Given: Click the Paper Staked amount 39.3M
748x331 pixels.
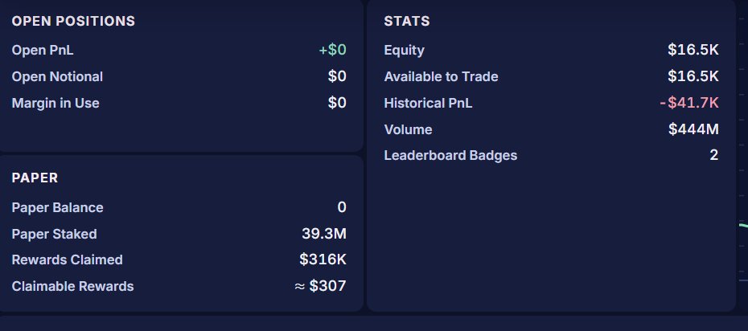Looking at the screenshot, I should (324, 234).
